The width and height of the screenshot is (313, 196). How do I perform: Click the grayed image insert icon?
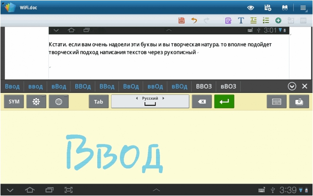tap(291, 20)
